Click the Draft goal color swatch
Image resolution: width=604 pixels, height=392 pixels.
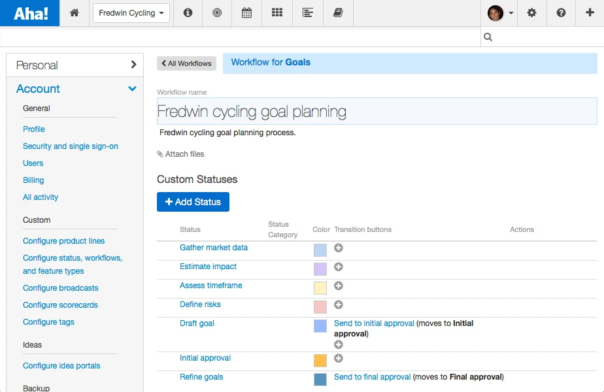point(320,326)
